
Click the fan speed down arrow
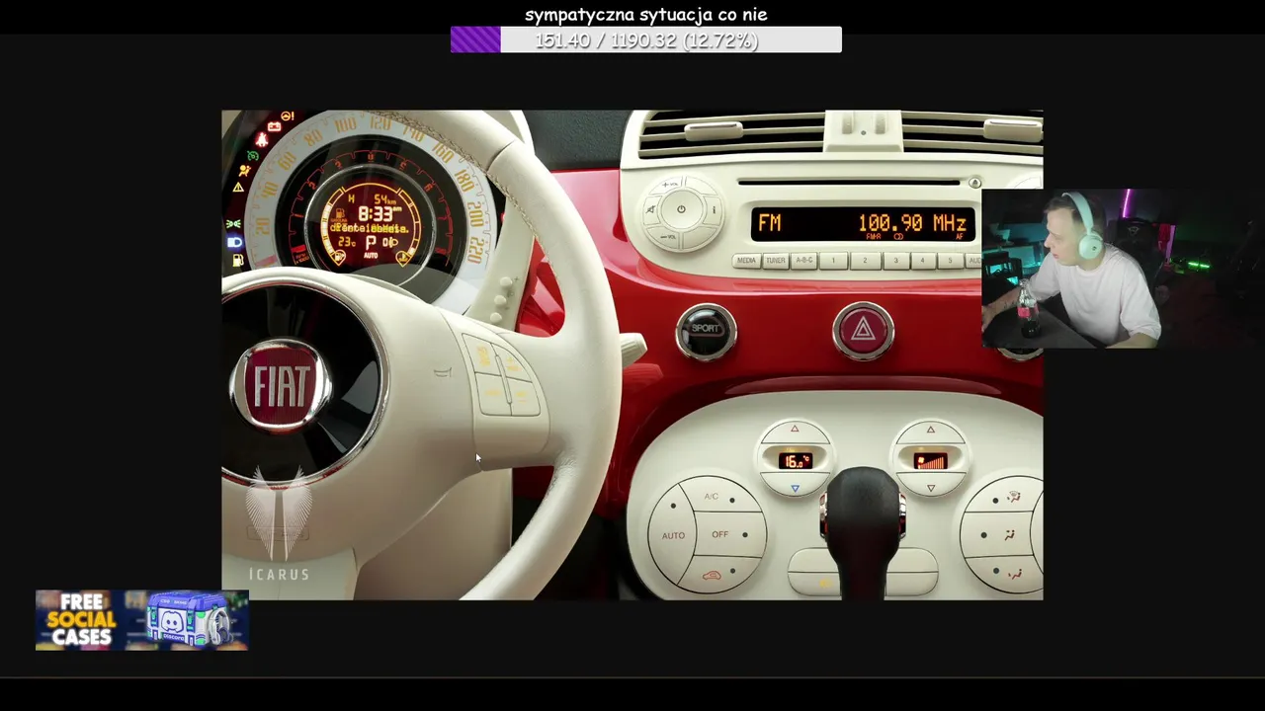930,488
